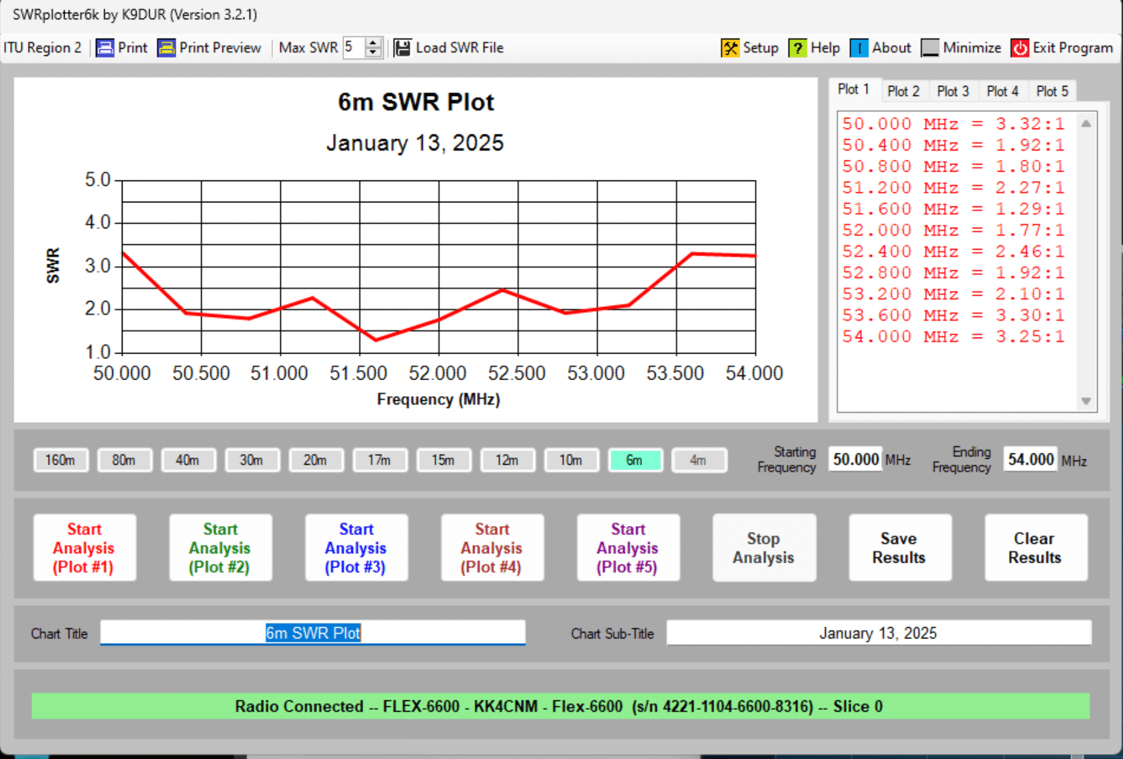Select the 30m band button
1123x759 pixels.
click(x=252, y=460)
